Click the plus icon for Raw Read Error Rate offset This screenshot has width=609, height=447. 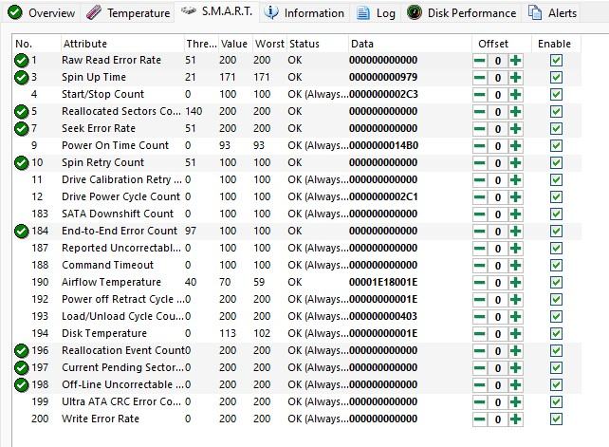(515, 61)
